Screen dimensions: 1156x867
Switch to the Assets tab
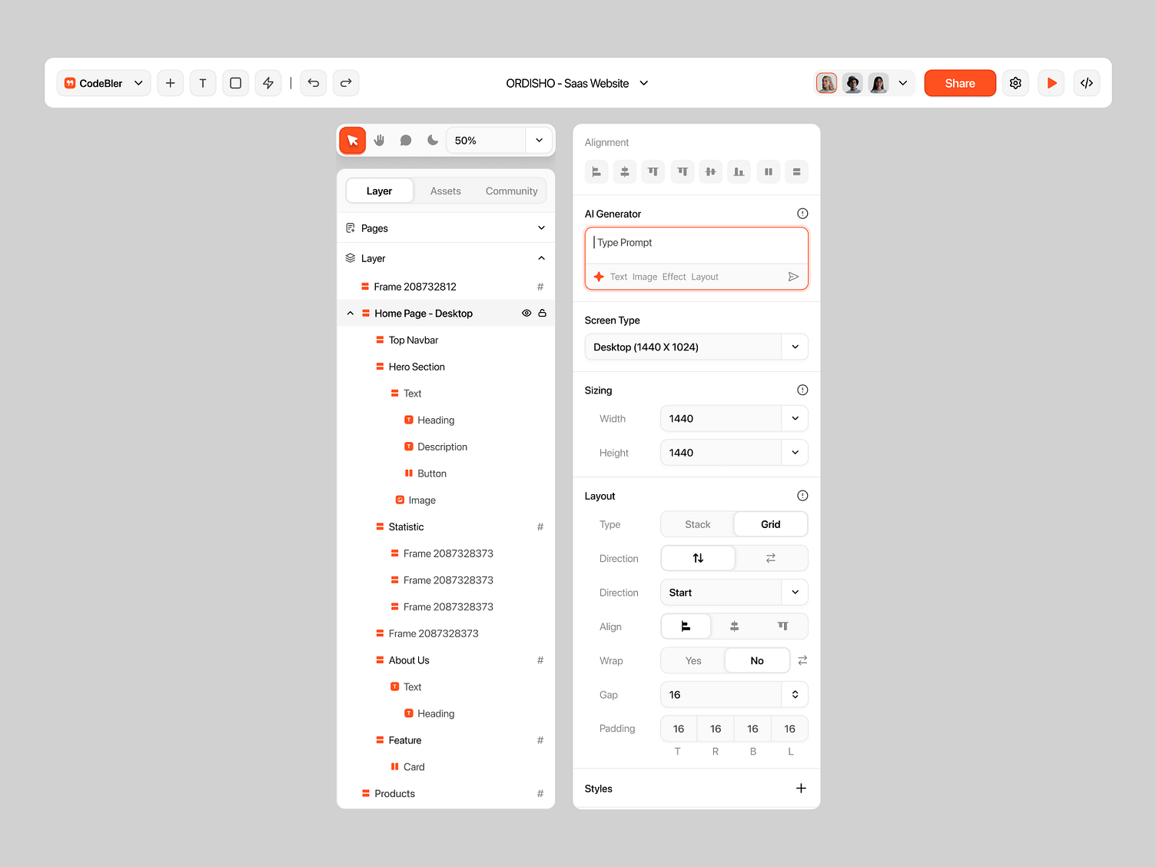pyautogui.click(x=445, y=191)
